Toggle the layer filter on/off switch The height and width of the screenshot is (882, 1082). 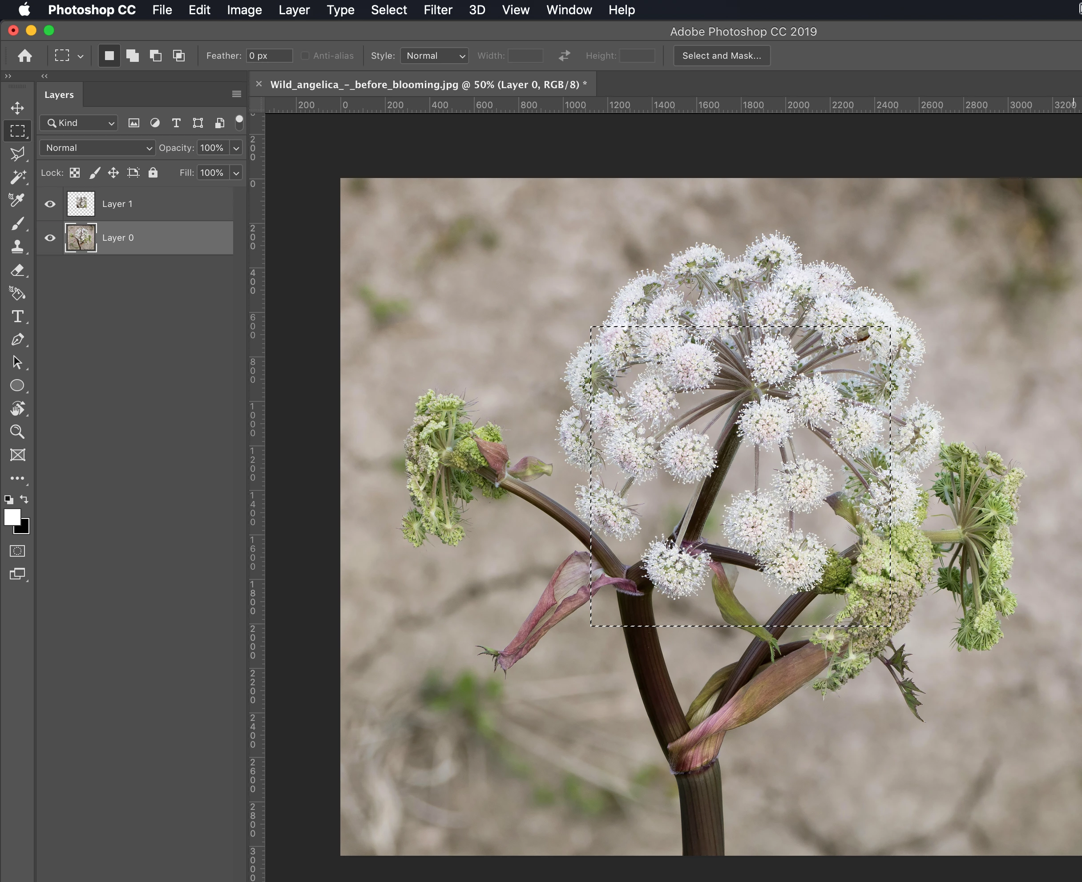[x=239, y=122]
